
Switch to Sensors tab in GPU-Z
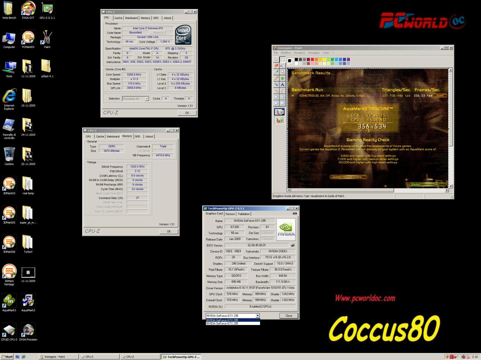[230, 214]
